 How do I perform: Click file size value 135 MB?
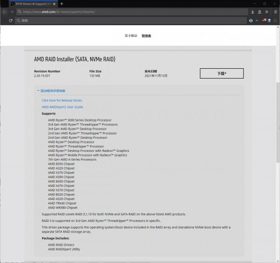pos(95,76)
